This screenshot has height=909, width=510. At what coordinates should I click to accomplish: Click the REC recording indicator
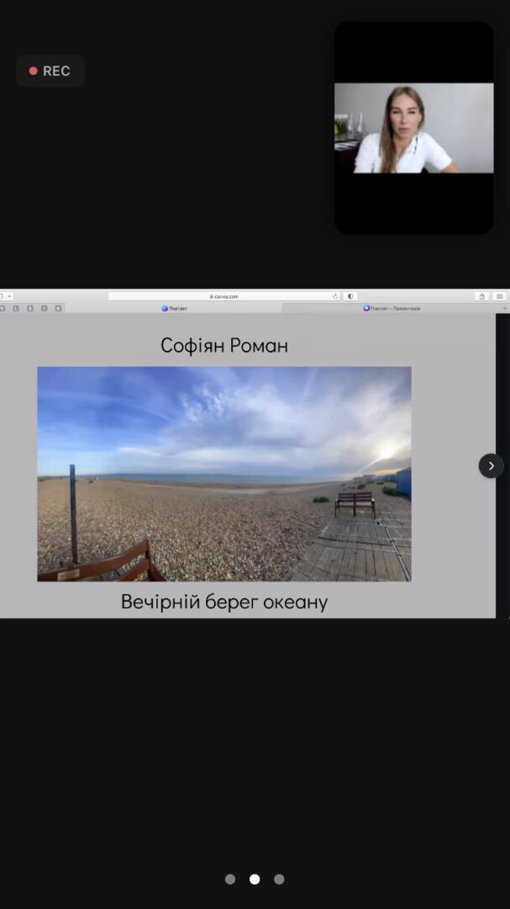coord(50,71)
